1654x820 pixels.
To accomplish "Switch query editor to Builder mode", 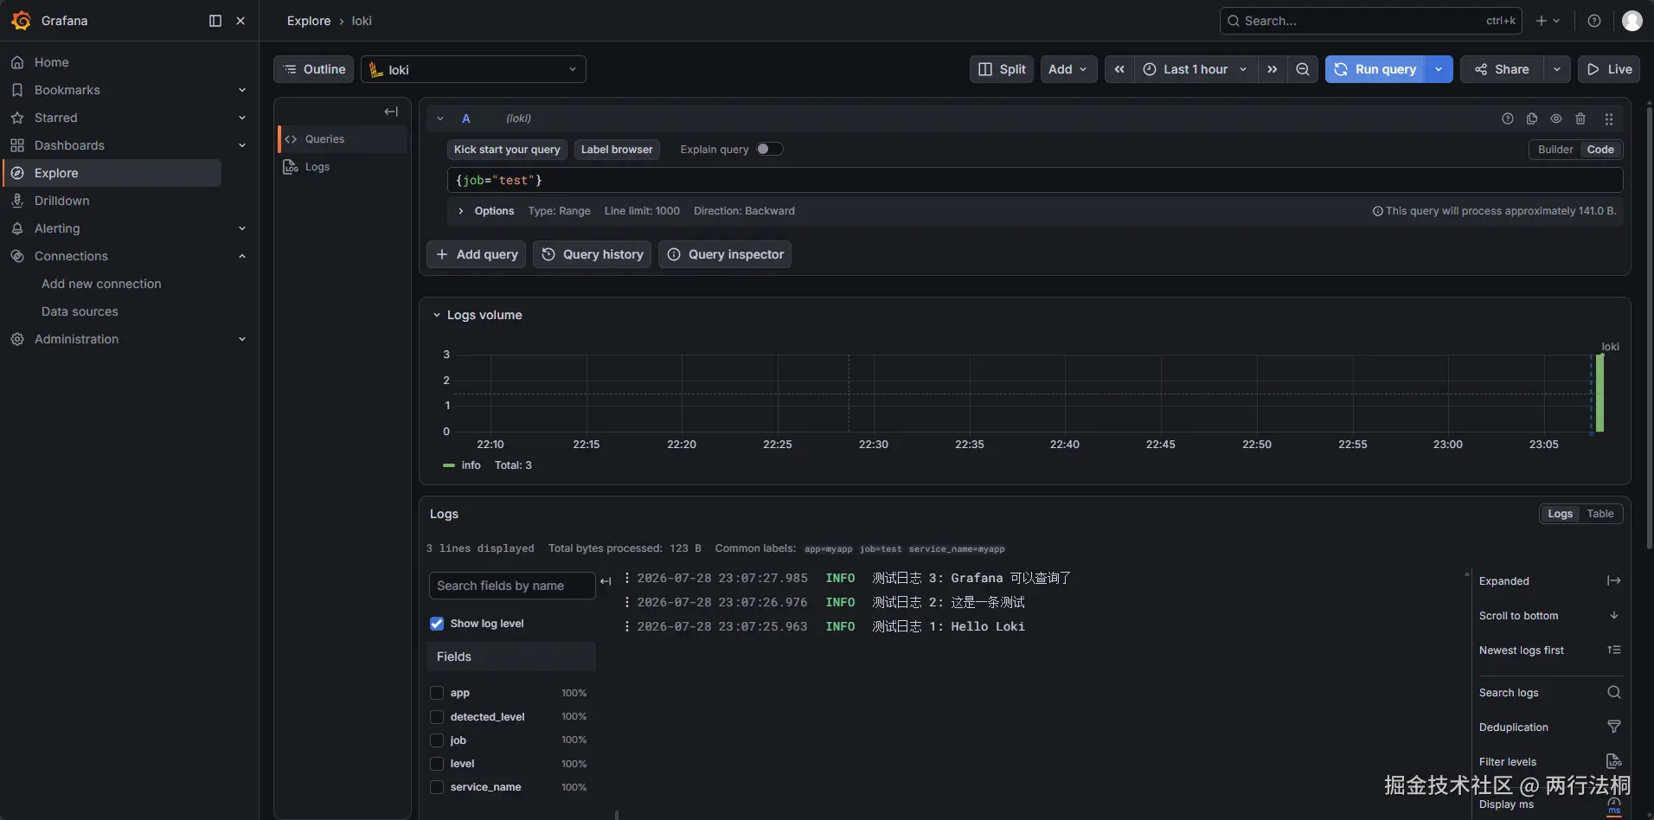I will coord(1555,150).
